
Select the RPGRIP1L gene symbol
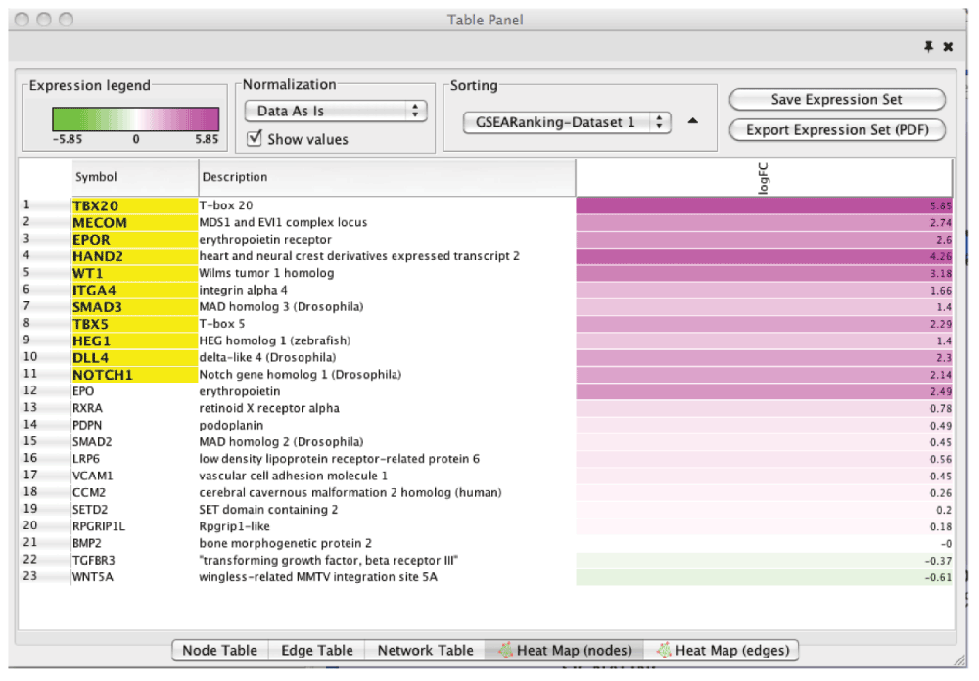(99, 526)
